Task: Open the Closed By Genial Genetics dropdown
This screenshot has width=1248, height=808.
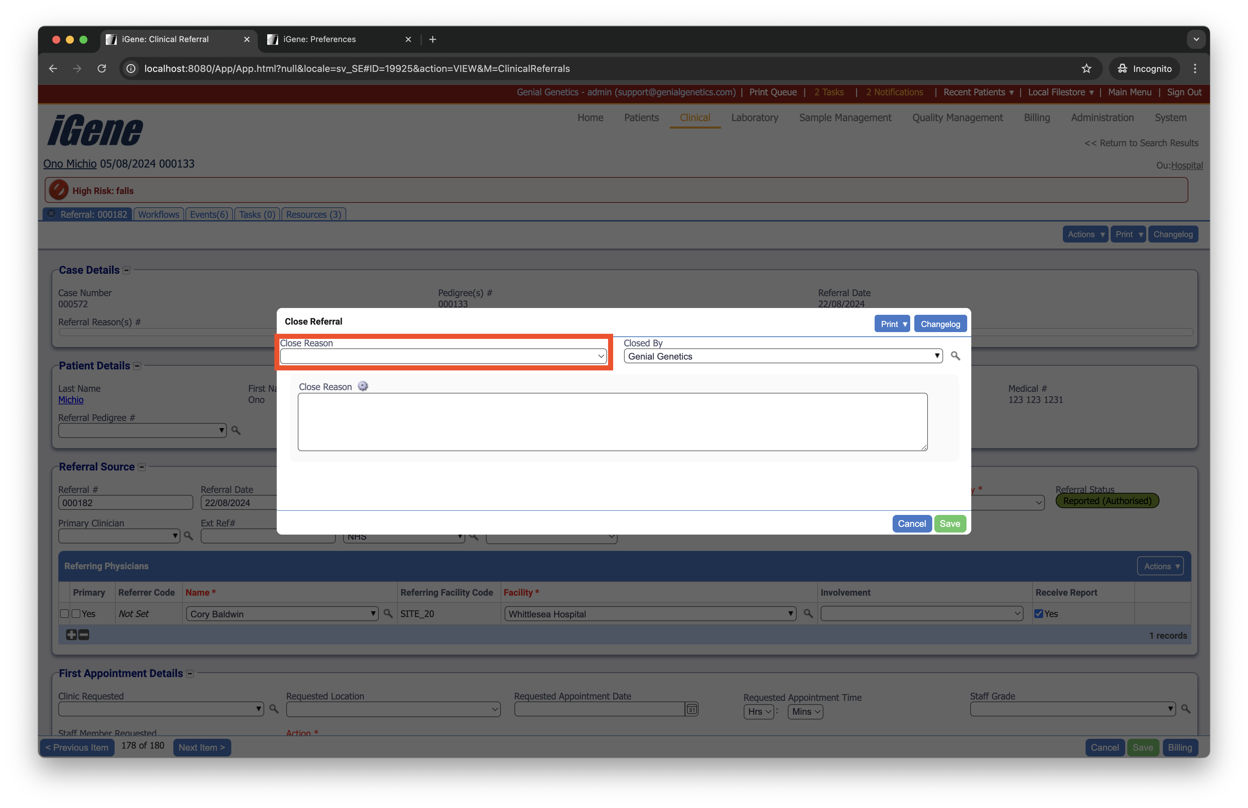Action: point(782,357)
